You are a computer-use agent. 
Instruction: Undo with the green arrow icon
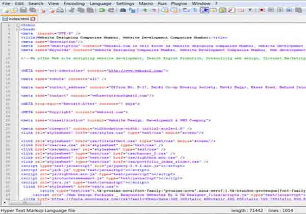[101, 10]
